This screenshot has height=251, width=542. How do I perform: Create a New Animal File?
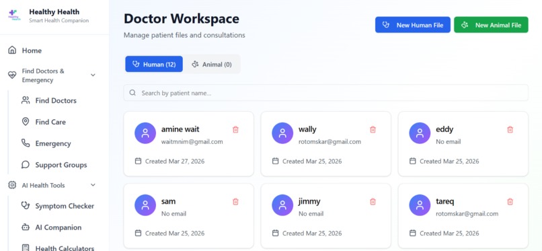click(491, 25)
